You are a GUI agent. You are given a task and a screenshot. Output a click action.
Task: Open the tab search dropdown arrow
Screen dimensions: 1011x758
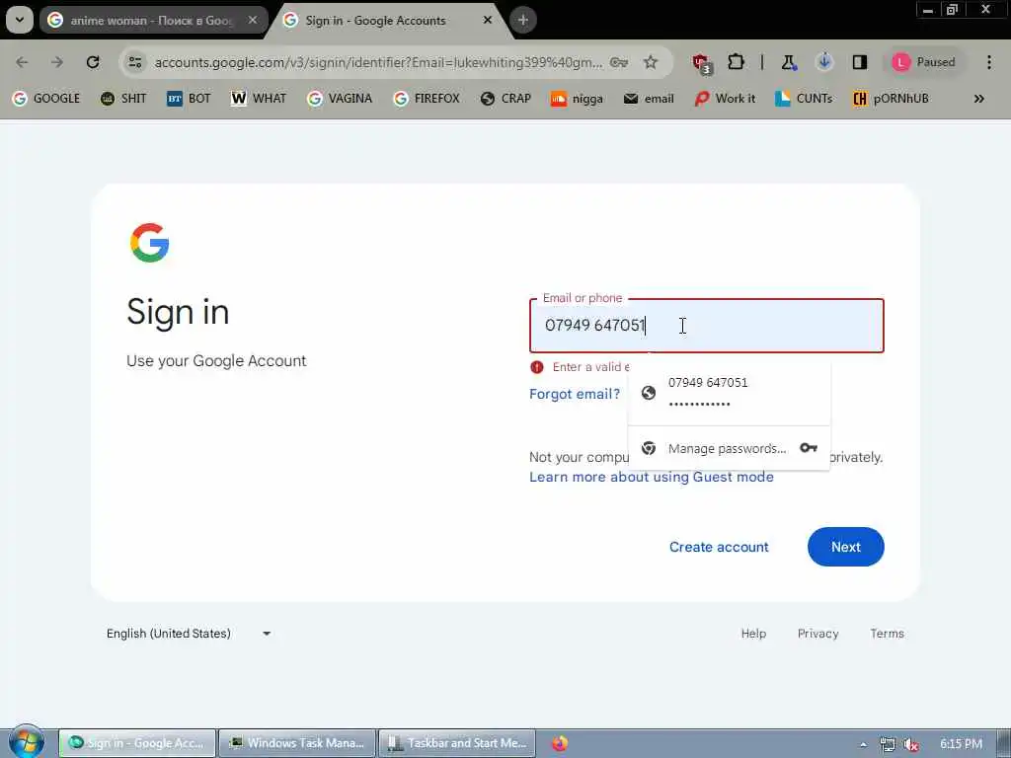click(20, 20)
